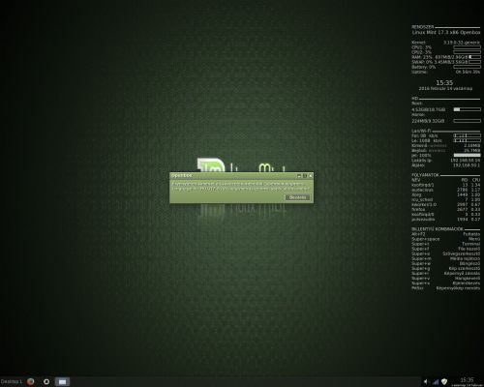
Task: Click the "audacious" process row
Action: pos(446,190)
